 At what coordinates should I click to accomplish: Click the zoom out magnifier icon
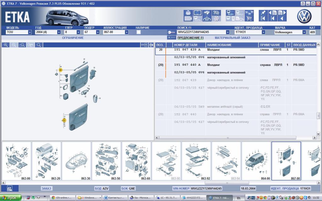14,45
